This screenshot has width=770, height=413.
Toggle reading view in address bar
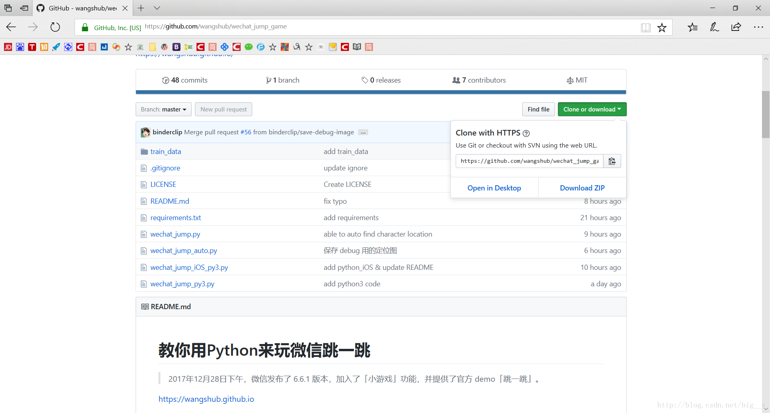click(x=646, y=27)
